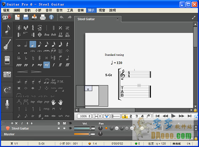Apply the let ring effect

53,81
